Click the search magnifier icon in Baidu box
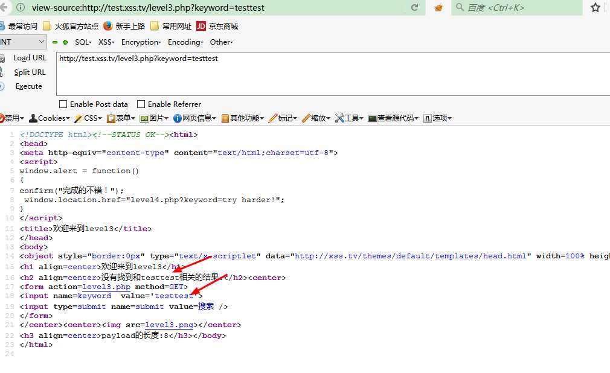 point(460,7)
